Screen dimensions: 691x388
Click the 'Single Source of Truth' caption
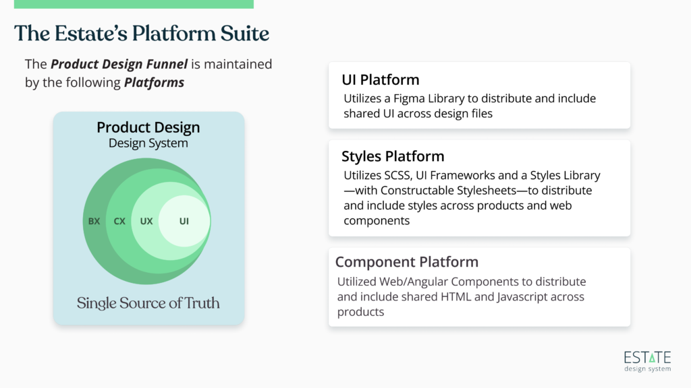click(x=148, y=303)
